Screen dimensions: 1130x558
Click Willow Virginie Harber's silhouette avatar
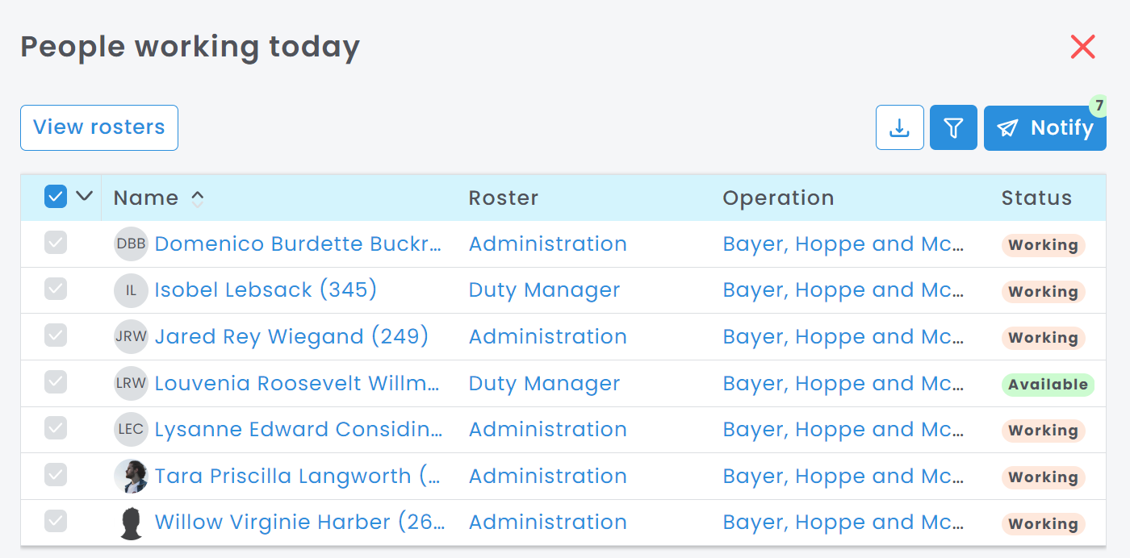(131, 523)
